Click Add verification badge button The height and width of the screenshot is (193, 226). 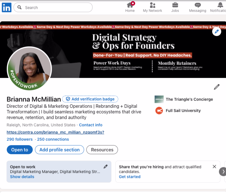click(x=90, y=99)
